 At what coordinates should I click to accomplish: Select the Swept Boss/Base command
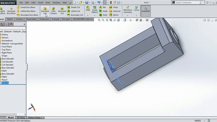pos(26,7)
